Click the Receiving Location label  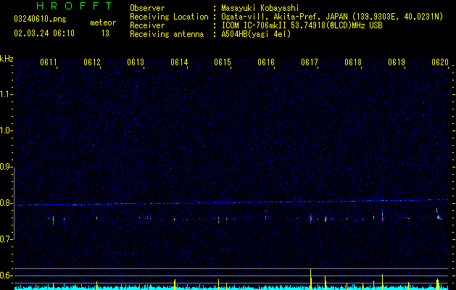point(169,17)
